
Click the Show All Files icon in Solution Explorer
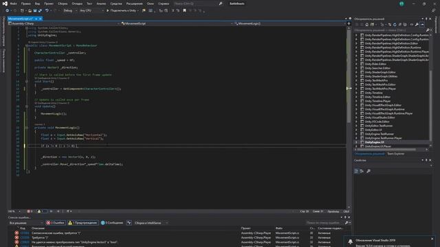coord(405,25)
